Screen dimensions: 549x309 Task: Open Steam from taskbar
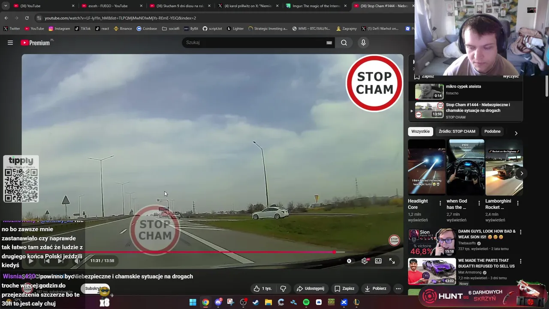click(x=256, y=302)
